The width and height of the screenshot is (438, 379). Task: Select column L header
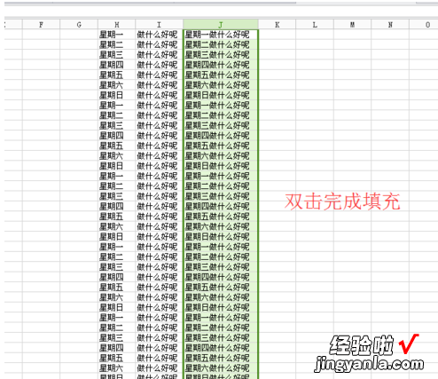(315, 25)
